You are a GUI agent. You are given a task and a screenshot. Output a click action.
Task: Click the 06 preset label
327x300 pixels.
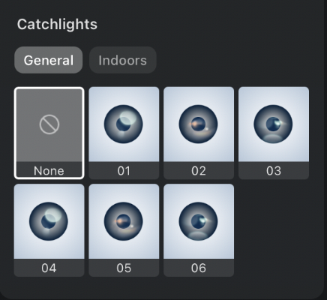(199, 268)
